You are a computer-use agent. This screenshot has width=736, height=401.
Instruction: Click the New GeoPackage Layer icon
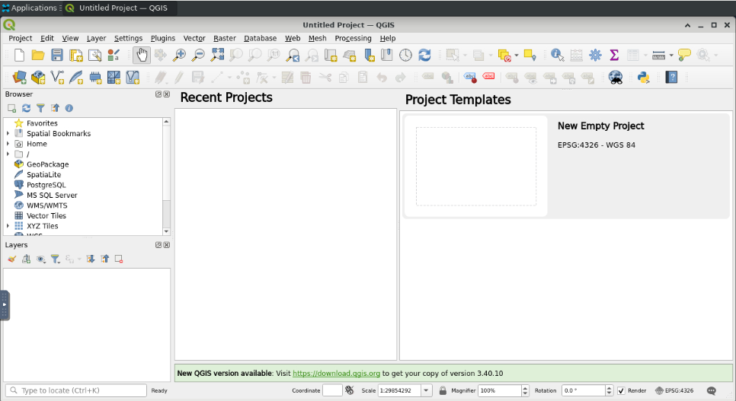[38, 78]
